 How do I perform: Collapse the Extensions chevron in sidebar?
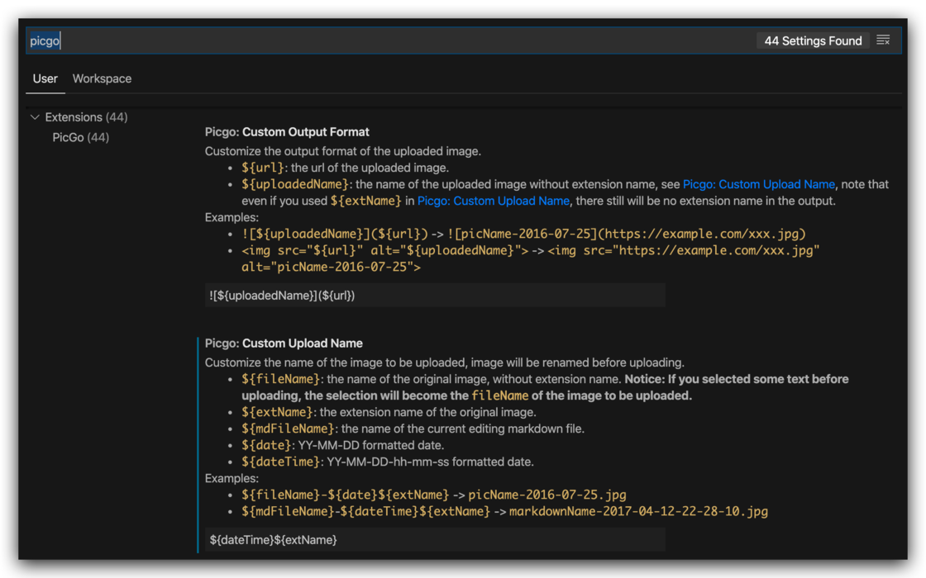click(35, 117)
